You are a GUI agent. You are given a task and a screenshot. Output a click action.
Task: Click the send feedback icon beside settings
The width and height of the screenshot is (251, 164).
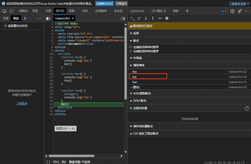click(x=240, y=11)
